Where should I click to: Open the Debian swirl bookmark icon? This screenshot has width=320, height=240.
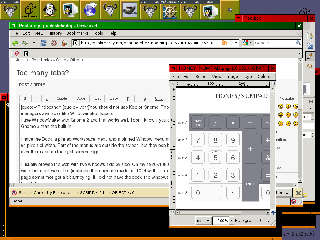pos(17,54)
